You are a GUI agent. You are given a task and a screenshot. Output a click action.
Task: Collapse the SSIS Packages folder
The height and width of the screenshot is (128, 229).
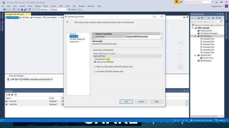195,36
